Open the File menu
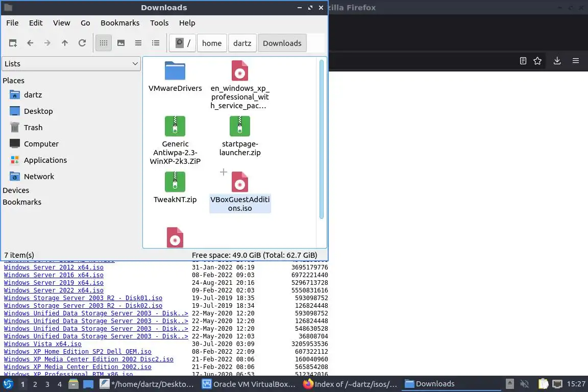Screen dimensions: 588x392 [12, 23]
